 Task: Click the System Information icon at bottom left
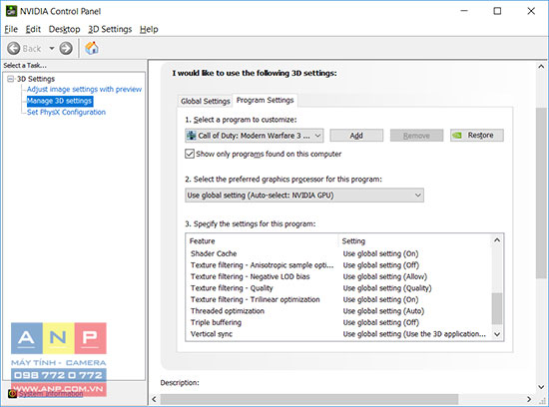coord(12,394)
